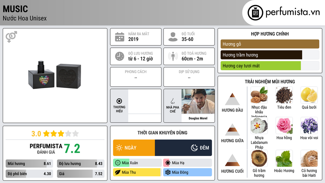The image size is (325, 183).
Task: Click the launch year value 2019
Action: point(133,39)
